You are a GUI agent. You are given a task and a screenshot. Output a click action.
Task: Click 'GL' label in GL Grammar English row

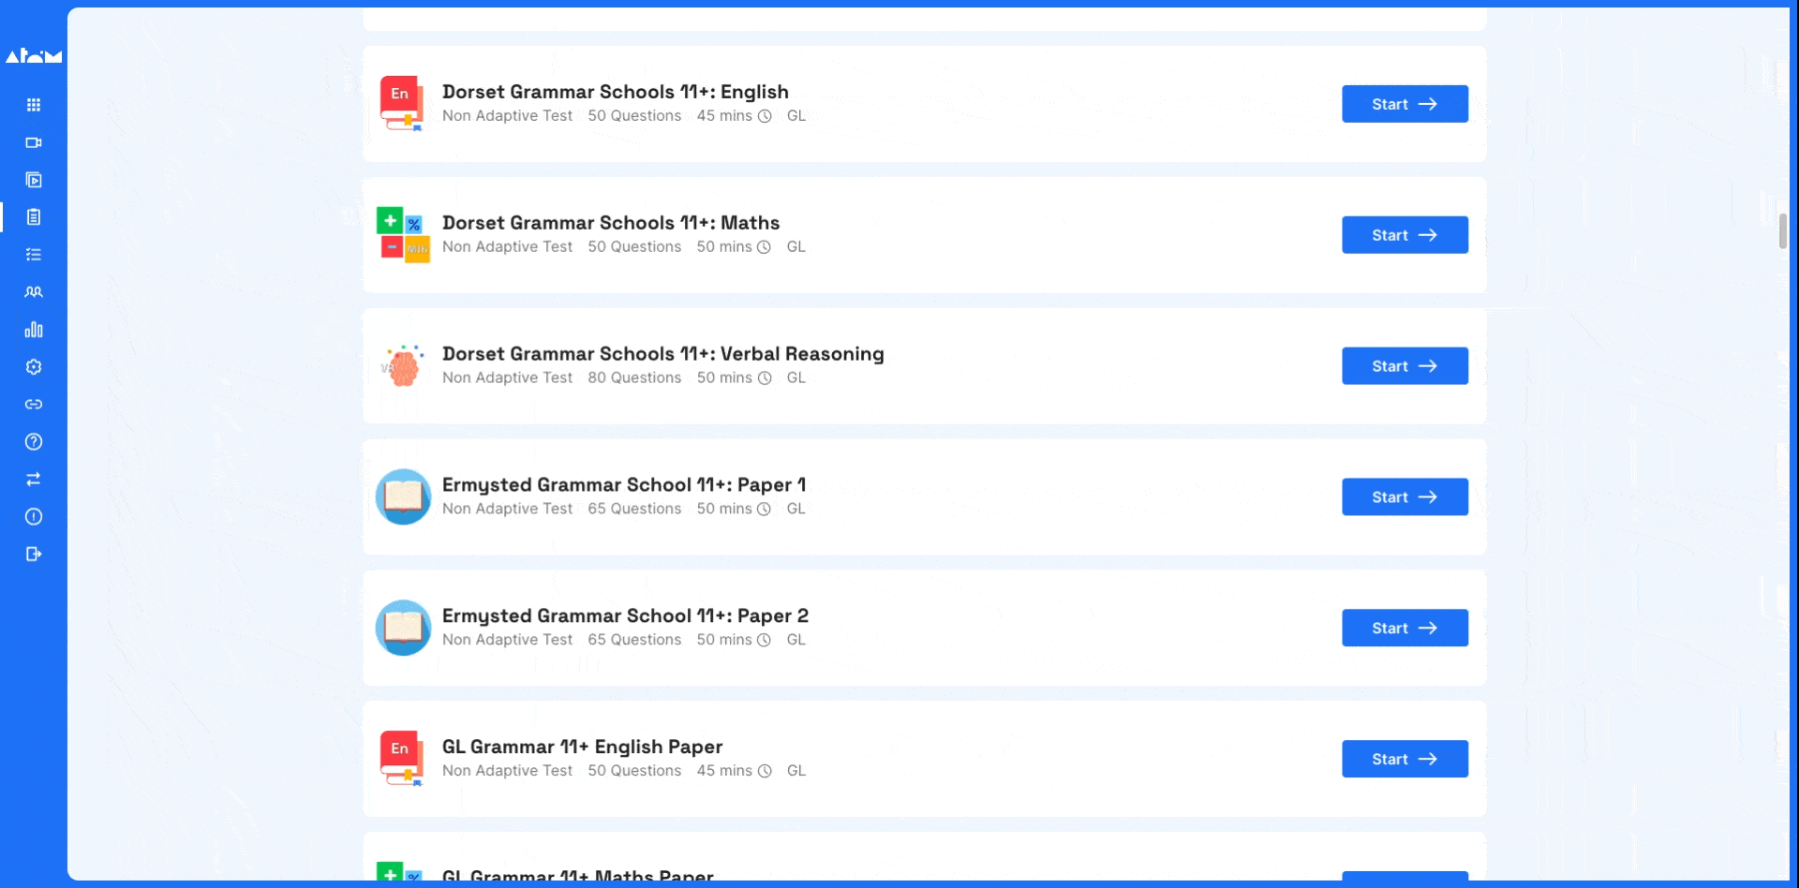pyautogui.click(x=796, y=771)
